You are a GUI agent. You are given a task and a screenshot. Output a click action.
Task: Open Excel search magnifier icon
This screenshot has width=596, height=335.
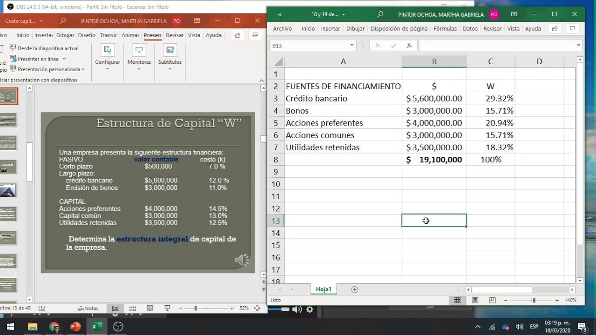[380, 14]
